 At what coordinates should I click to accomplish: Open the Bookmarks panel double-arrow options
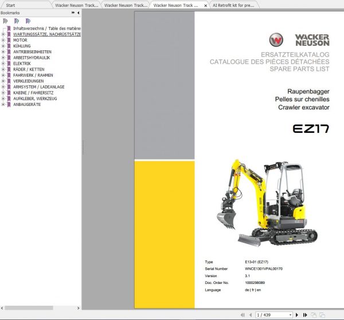tap(73, 13)
